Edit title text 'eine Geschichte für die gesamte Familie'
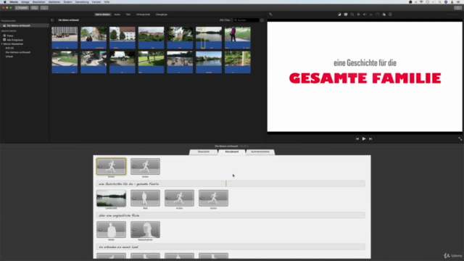This screenshot has height=261, width=464. (x=231, y=183)
